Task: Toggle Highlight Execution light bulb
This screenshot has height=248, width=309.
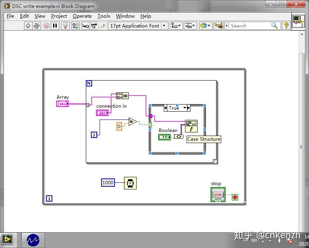Action: point(65,26)
